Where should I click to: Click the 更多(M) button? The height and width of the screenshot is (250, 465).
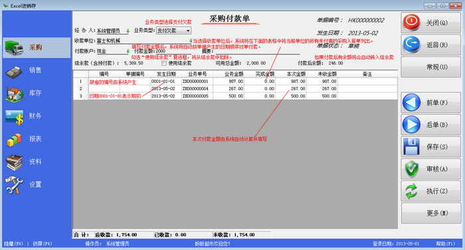(430, 213)
